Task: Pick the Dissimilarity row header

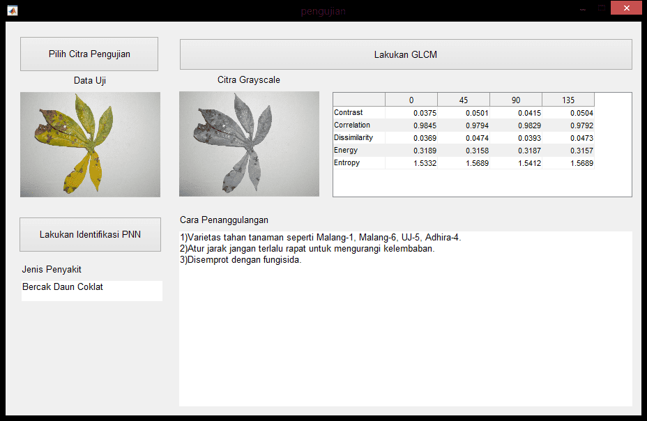Action: pos(358,137)
